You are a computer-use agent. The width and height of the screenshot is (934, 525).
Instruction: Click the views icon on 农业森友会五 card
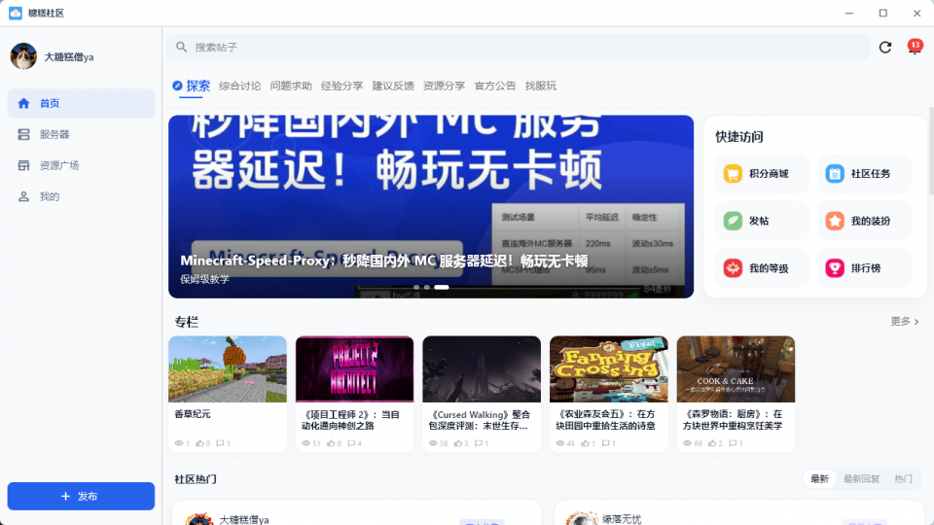pos(560,443)
